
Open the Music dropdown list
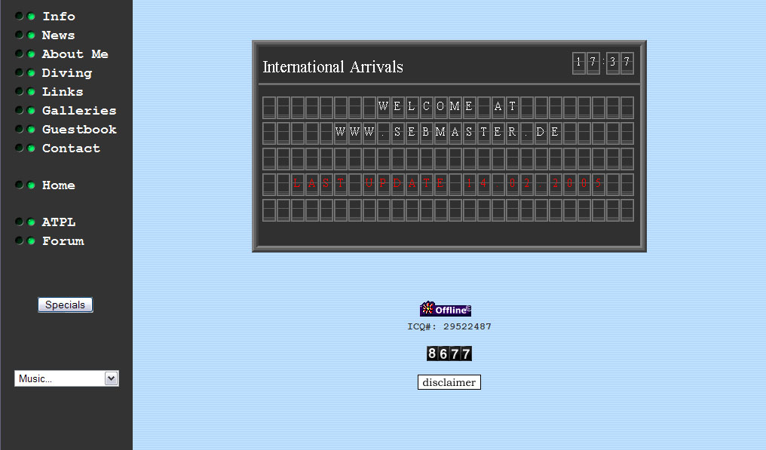pyautogui.click(x=60, y=378)
